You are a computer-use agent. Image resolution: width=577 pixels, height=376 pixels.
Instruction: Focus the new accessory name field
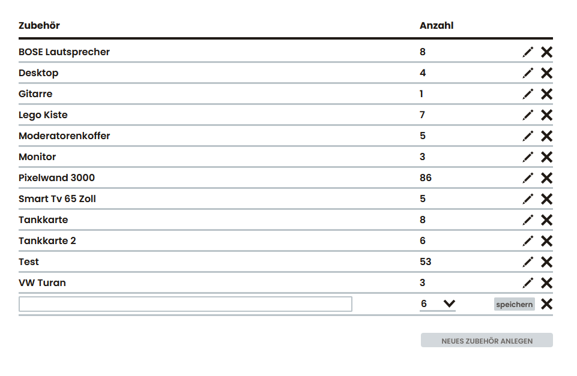click(186, 304)
